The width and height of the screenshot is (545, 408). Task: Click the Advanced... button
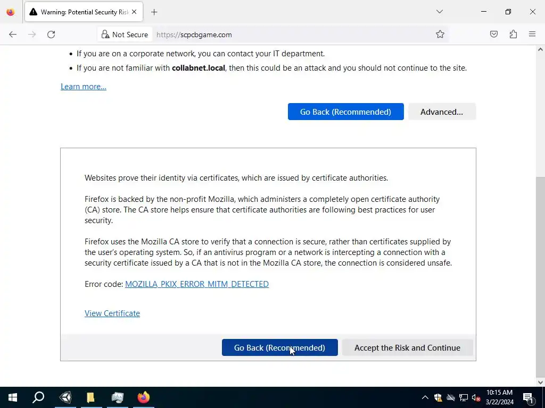tap(442, 112)
